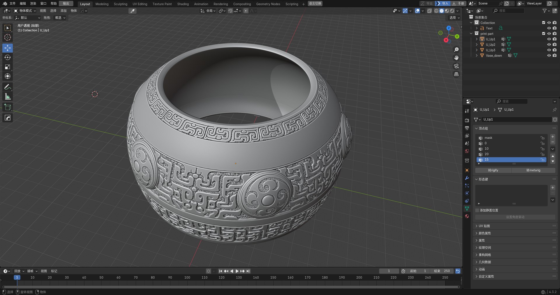Screen dimensions: 560x295
Task: Activate the Move tool
Action: point(8,48)
